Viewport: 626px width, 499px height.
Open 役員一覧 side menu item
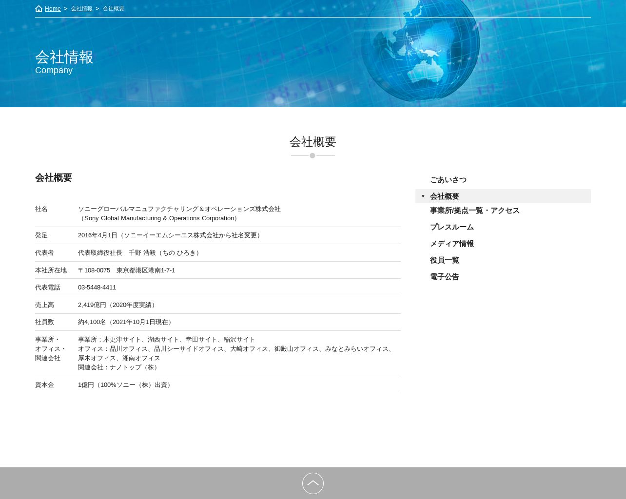pos(445,260)
